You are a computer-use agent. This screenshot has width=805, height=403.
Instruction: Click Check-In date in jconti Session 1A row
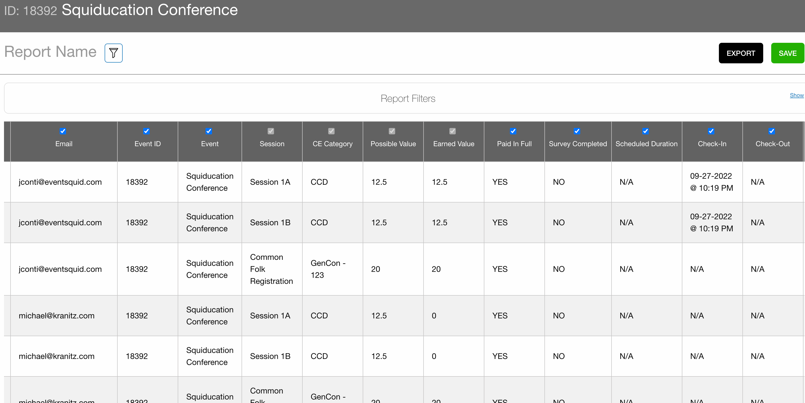point(712,182)
